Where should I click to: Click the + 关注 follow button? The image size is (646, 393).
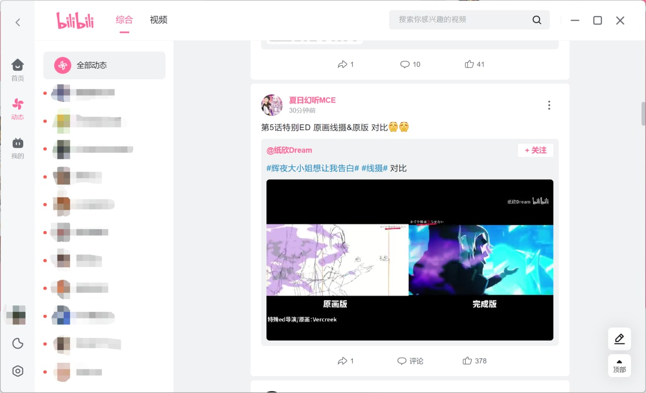(535, 150)
